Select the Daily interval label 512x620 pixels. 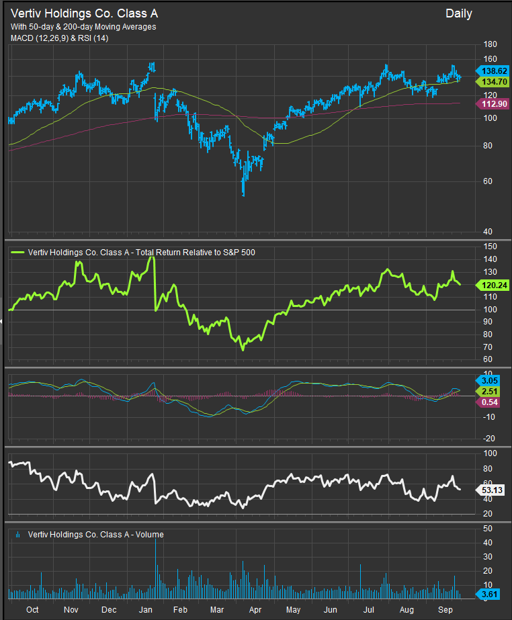458,13
